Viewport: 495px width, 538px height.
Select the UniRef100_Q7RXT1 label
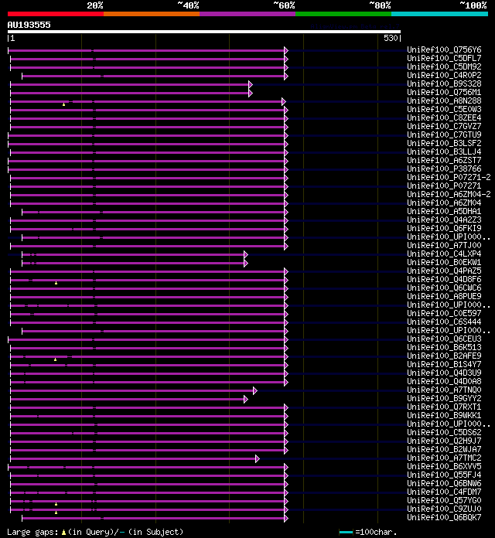444,407
